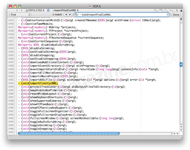
Task: Click the vertical scroll thumb
Action: [x=181, y=65]
